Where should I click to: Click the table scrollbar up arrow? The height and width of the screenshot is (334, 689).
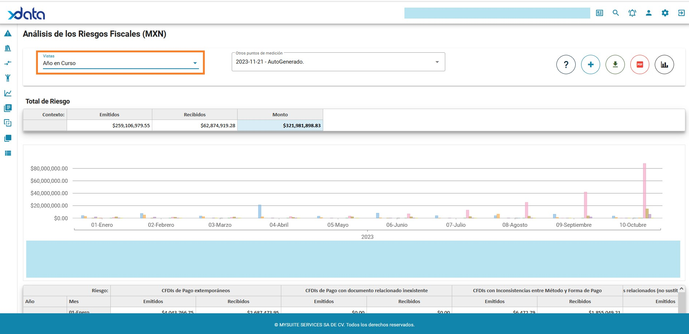682,289
